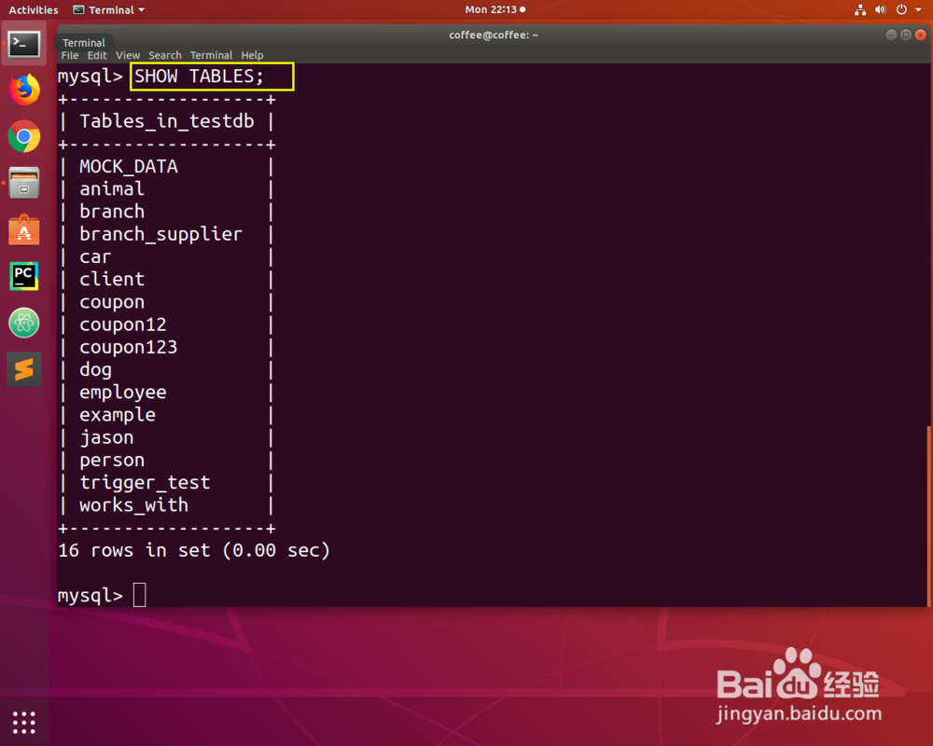Image resolution: width=933 pixels, height=746 pixels.
Task: Click the car table row
Action: (95, 257)
